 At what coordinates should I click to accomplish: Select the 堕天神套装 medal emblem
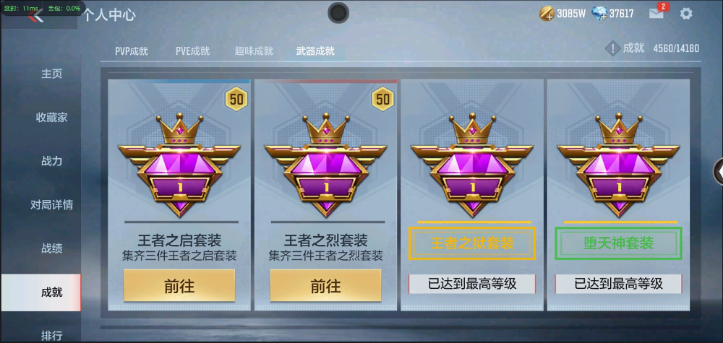618,165
